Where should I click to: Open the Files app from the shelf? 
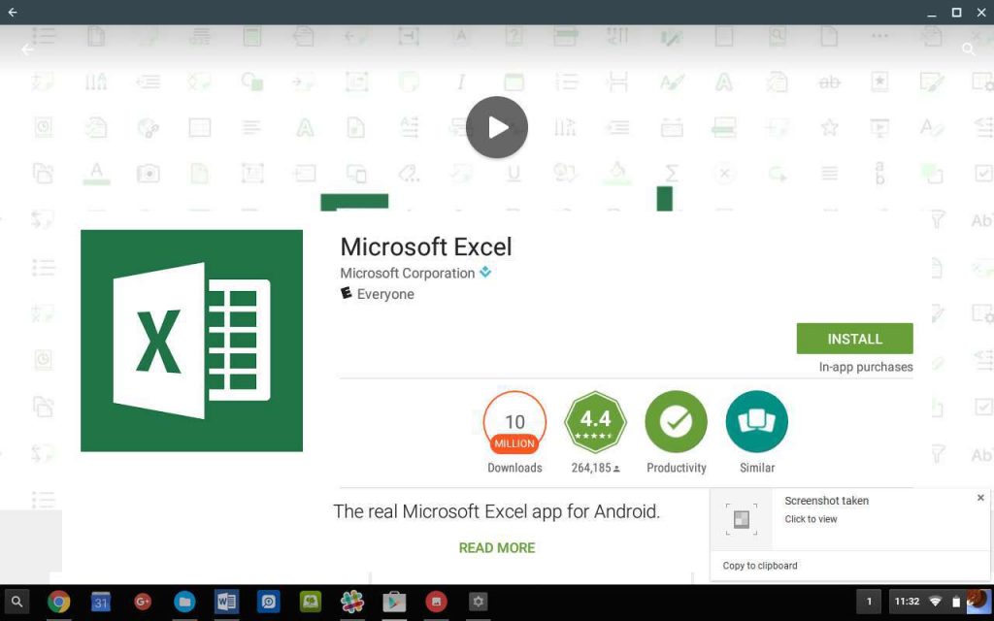tap(184, 602)
